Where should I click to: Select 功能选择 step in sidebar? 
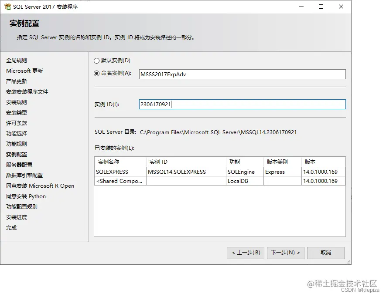click(17, 134)
